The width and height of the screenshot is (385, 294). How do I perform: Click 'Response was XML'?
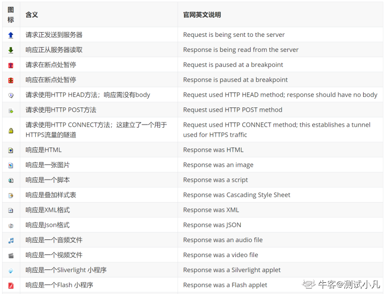[x=211, y=210]
